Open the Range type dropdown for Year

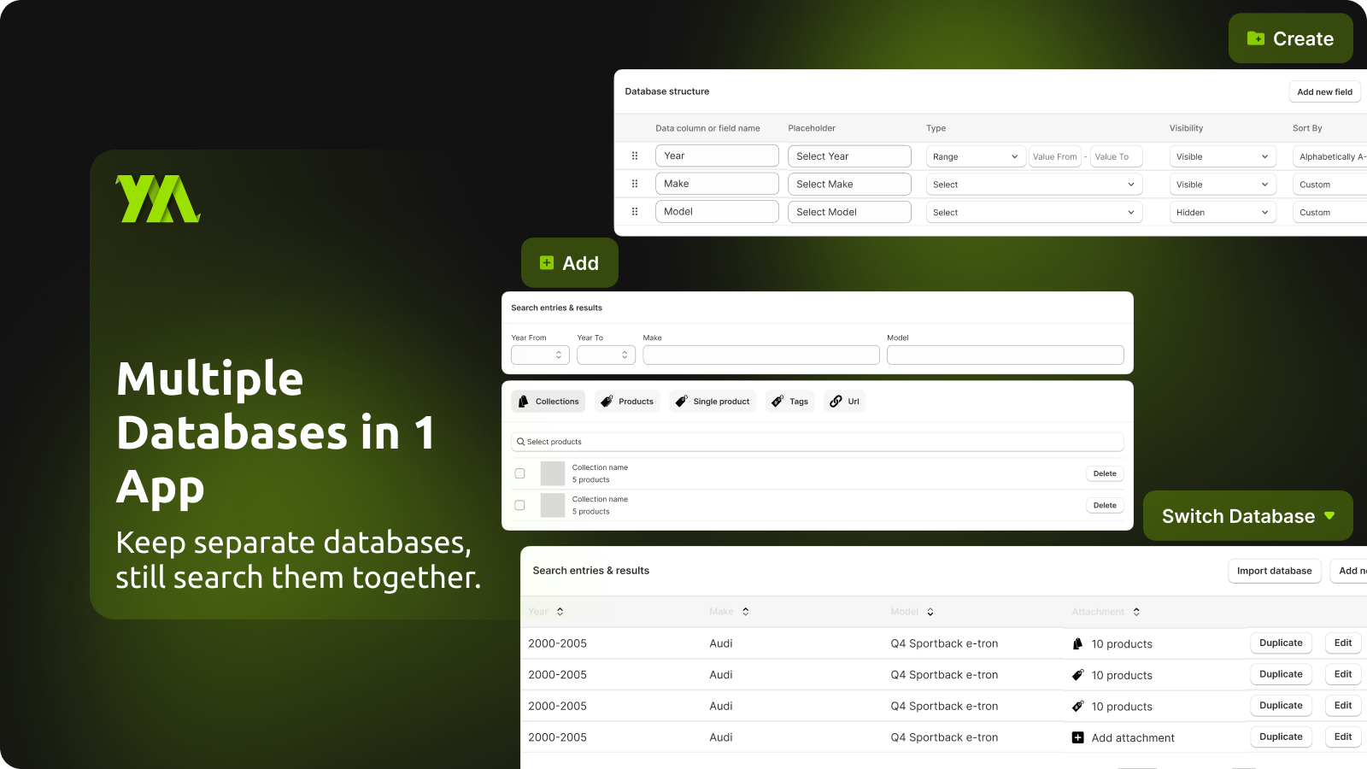coord(975,156)
